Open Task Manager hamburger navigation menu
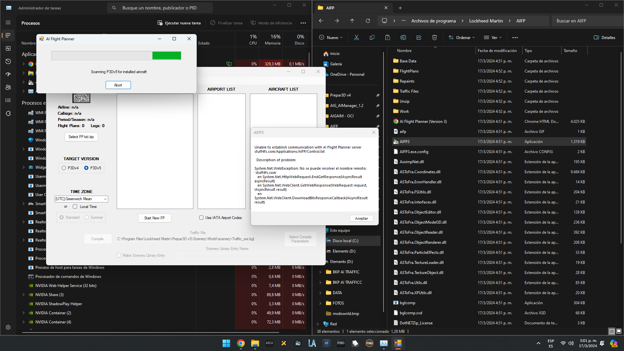The height and width of the screenshot is (351, 624). click(x=8, y=22)
